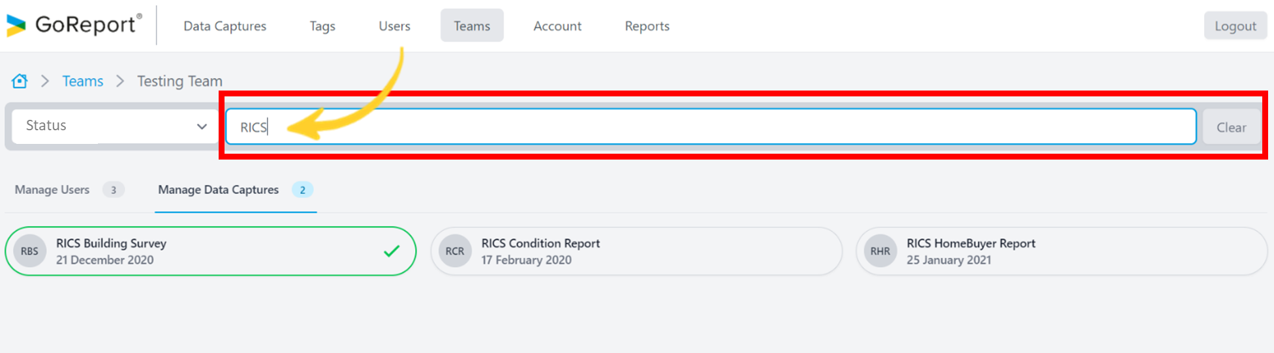
Task: Click the Testing Team breadcrumb text
Action: pyautogui.click(x=179, y=81)
